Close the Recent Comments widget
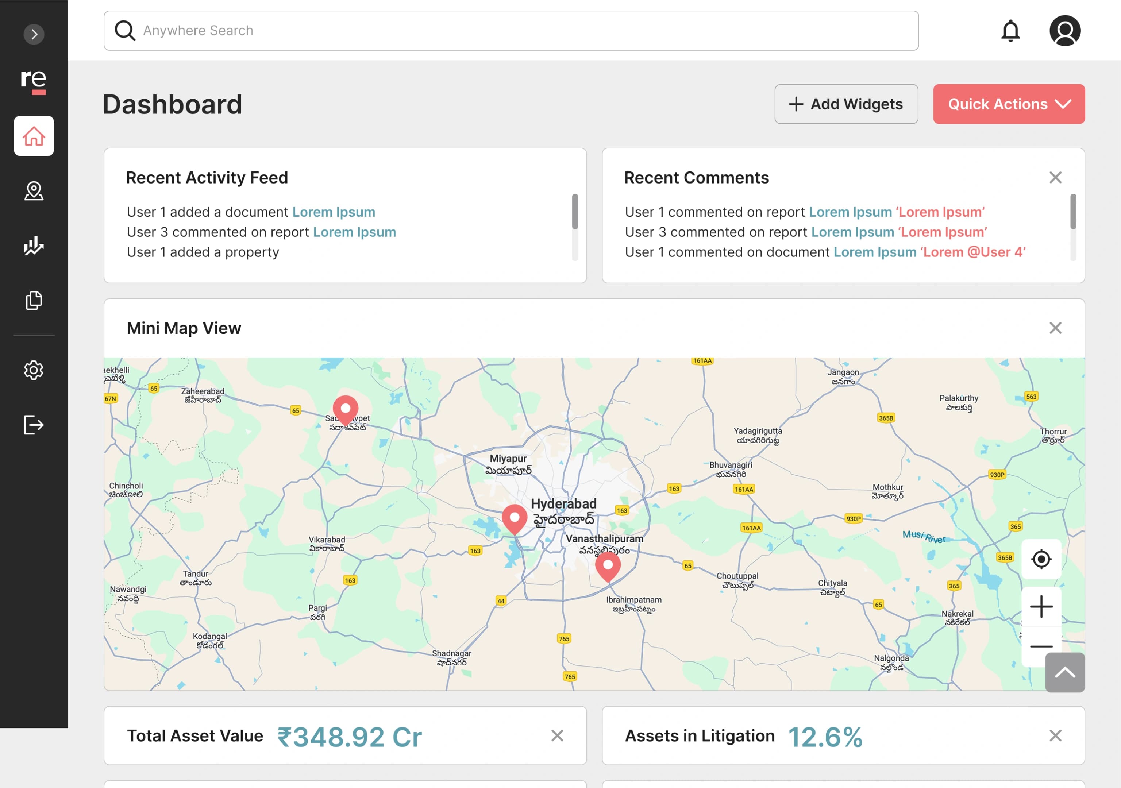The width and height of the screenshot is (1121, 788). click(1055, 177)
